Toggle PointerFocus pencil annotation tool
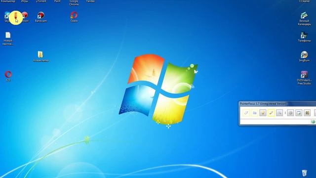 271,113
